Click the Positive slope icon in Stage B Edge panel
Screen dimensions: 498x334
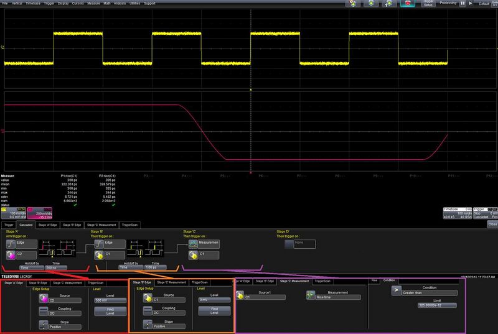[148, 324]
